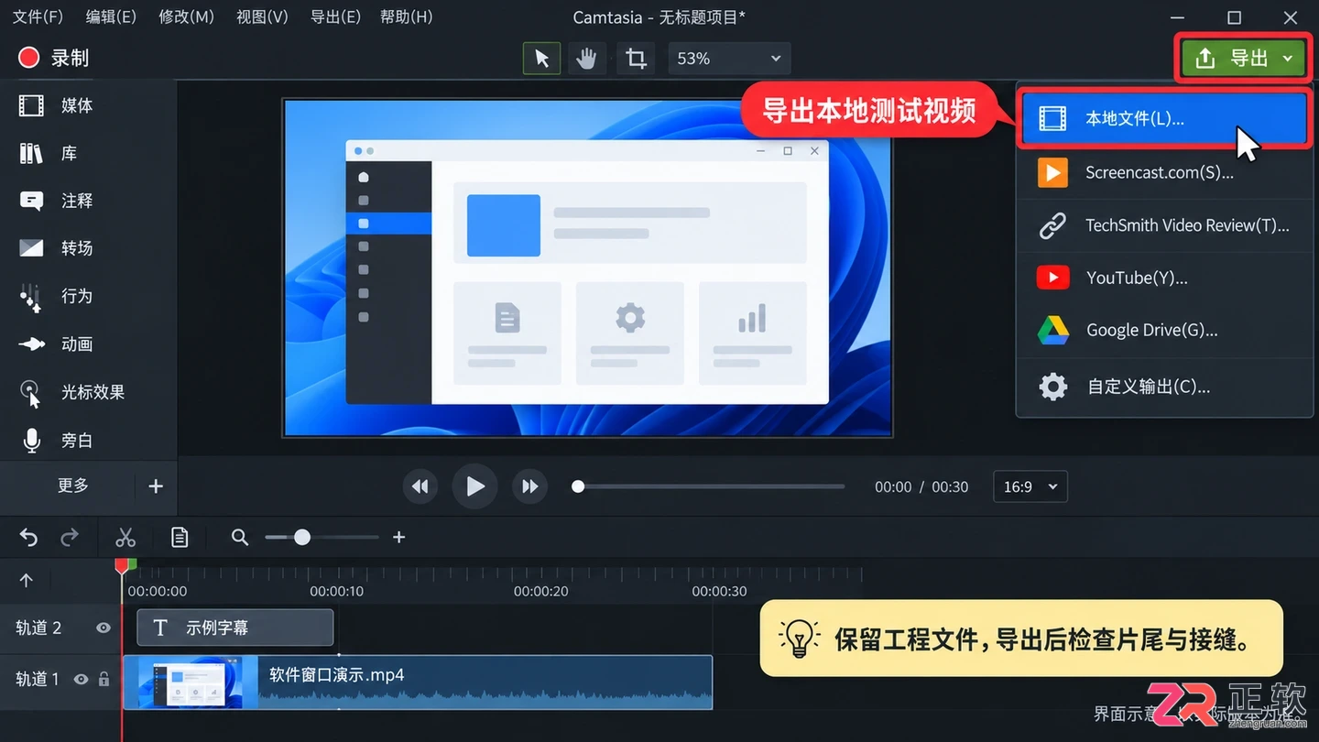
Task: Zoom in timeline with plus button
Action: coord(398,538)
